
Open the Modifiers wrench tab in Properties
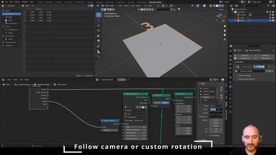click(x=230, y=87)
